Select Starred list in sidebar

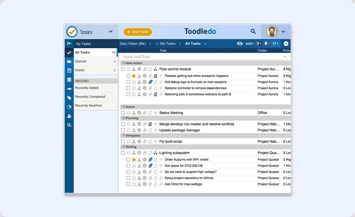[95, 61]
